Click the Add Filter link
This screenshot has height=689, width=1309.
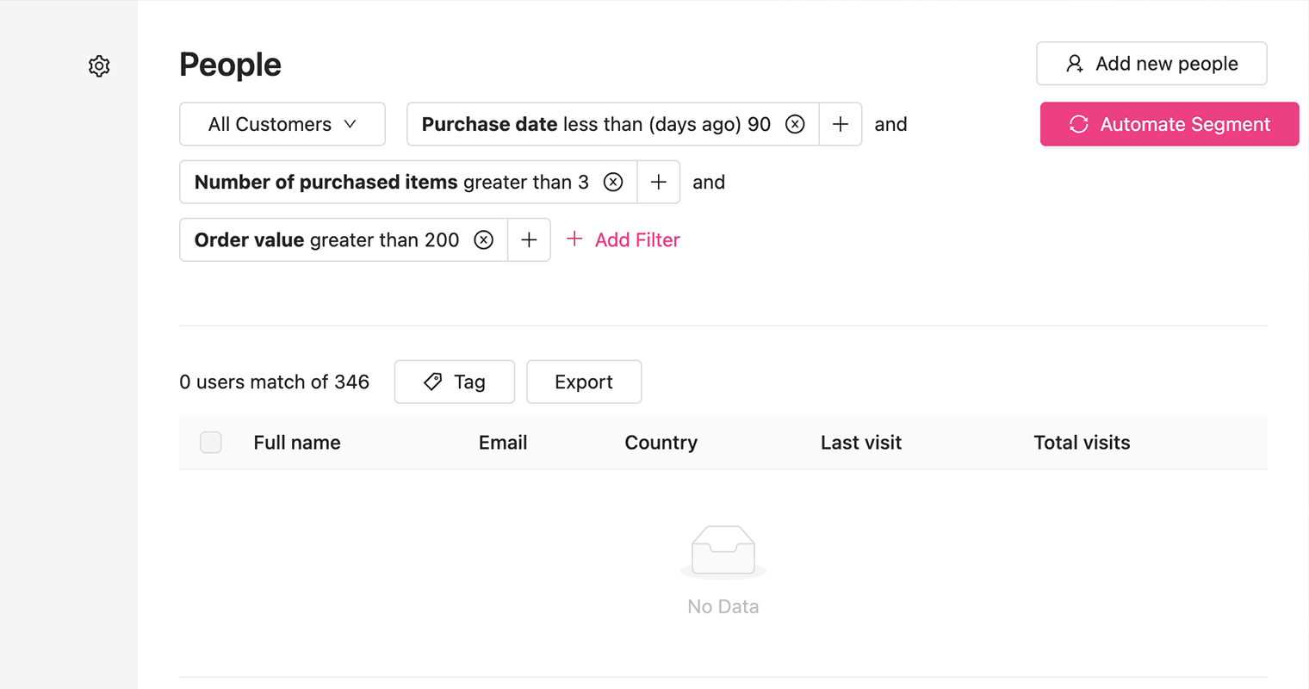(x=623, y=239)
